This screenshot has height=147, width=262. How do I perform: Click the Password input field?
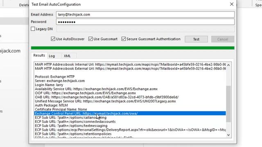pyautogui.click(x=145, y=22)
